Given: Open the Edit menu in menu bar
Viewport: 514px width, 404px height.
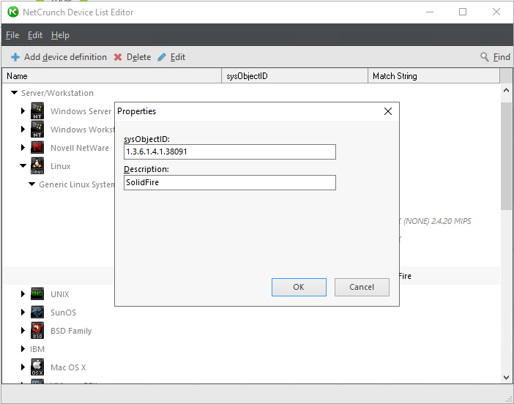Looking at the screenshot, I should [34, 35].
